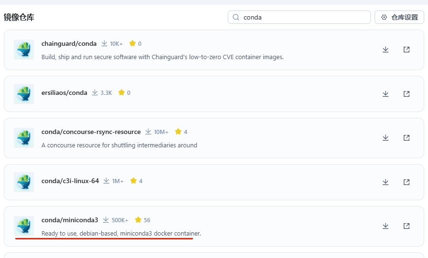Click the conda/miniconda3 whale thumbnail

[x=24, y=226]
